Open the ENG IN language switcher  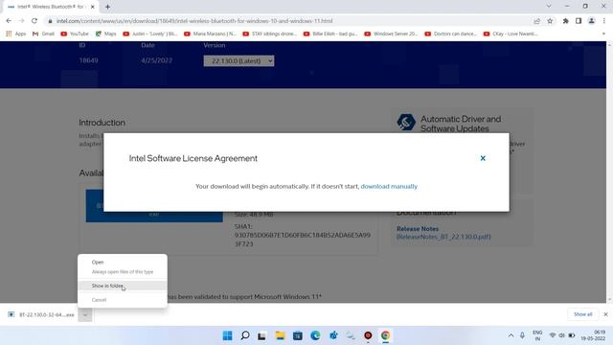pyautogui.click(x=537, y=335)
